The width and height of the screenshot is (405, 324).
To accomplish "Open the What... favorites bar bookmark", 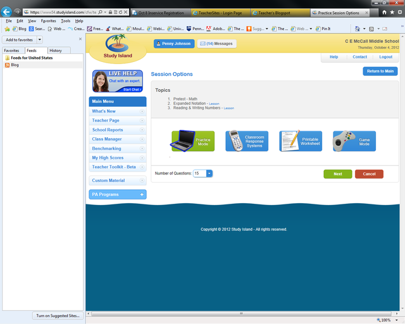I will [x=115, y=29].
